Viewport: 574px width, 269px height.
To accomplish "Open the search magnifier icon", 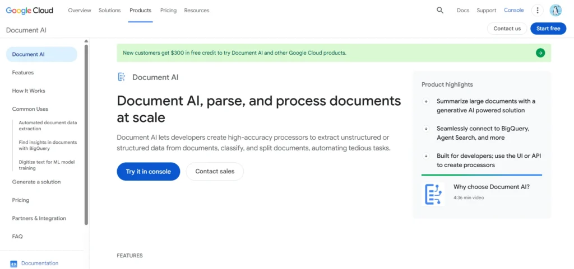I will [x=440, y=10].
